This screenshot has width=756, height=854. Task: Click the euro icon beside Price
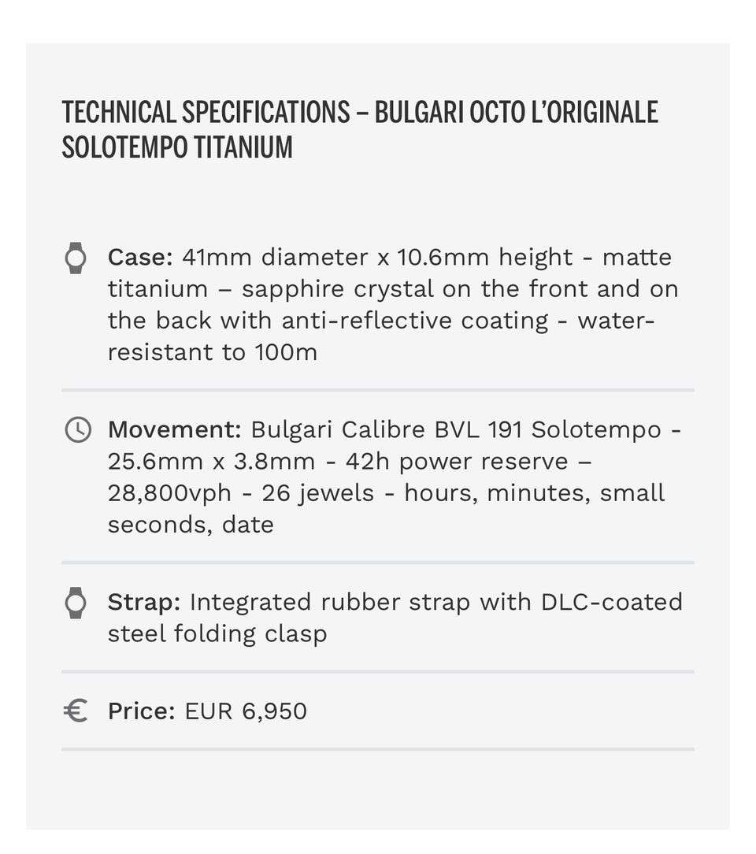coord(75,711)
